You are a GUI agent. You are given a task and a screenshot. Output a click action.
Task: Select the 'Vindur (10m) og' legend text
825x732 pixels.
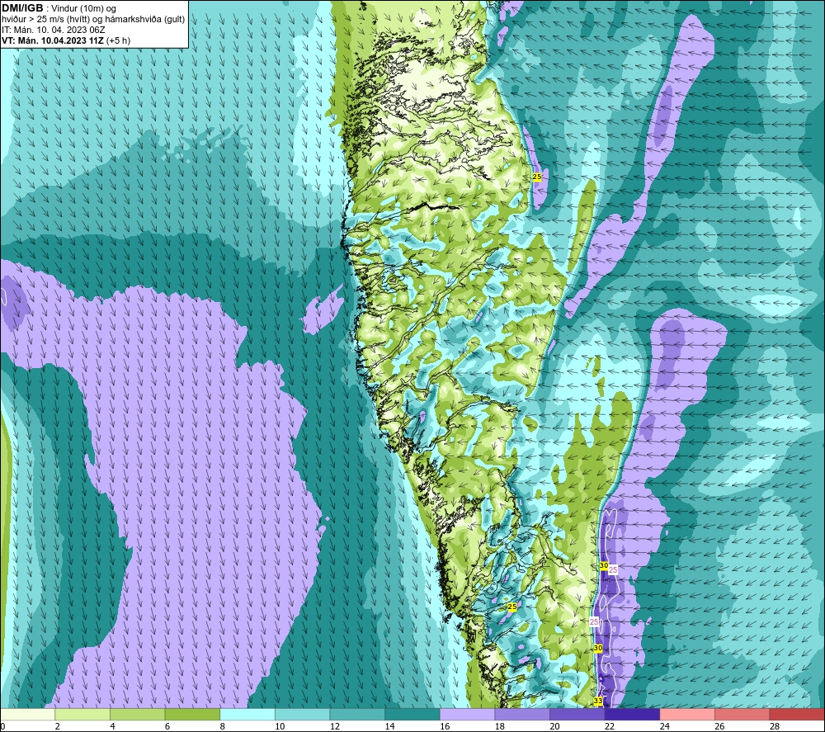(x=83, y=8)
